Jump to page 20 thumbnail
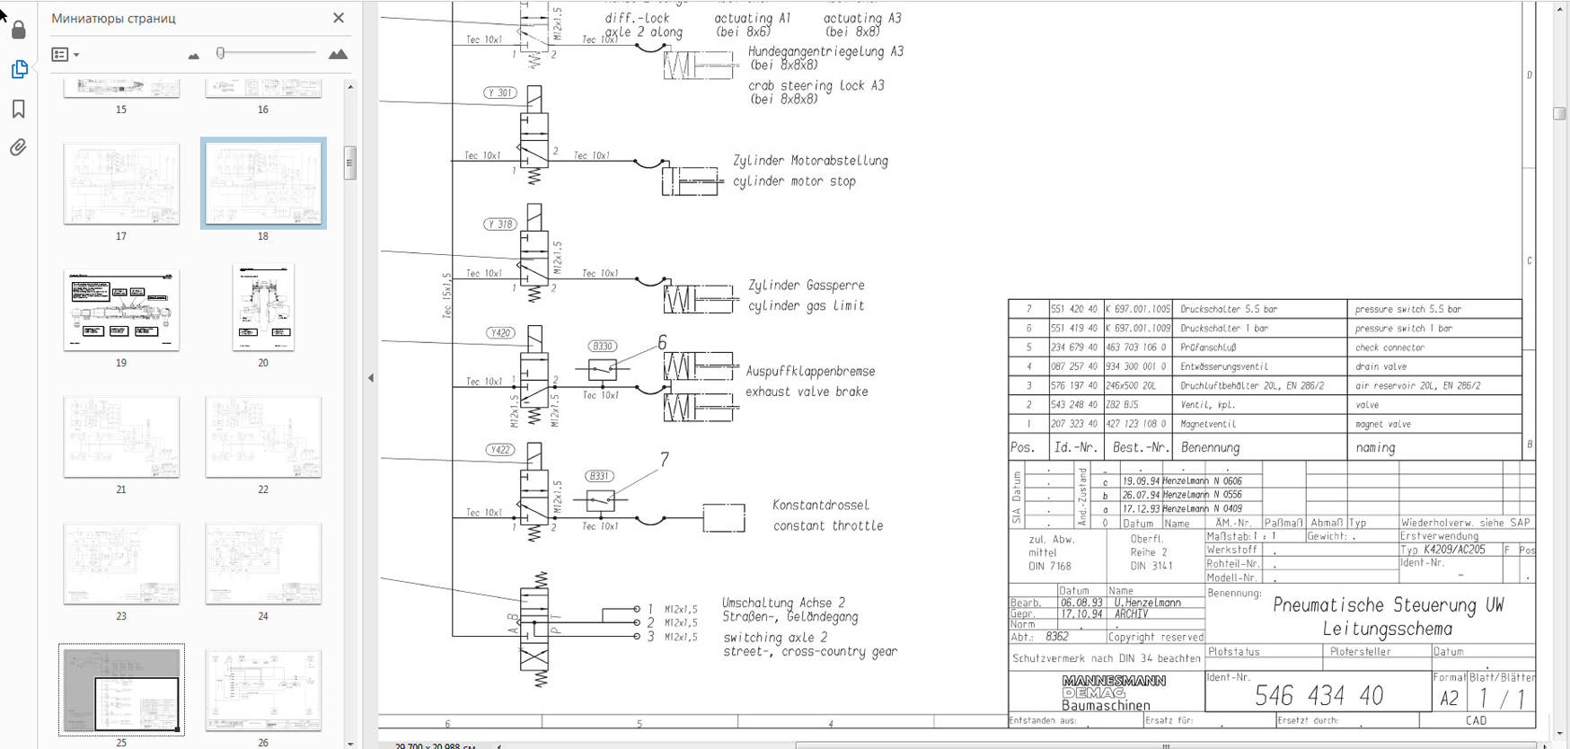 (263, 308)
